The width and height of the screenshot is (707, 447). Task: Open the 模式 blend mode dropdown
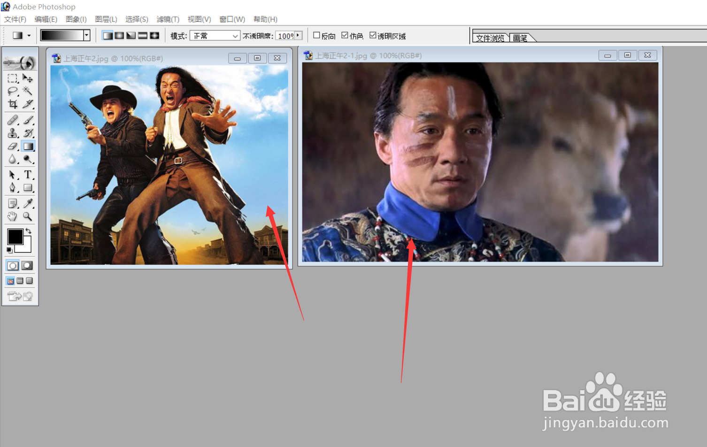click(215, 36)
